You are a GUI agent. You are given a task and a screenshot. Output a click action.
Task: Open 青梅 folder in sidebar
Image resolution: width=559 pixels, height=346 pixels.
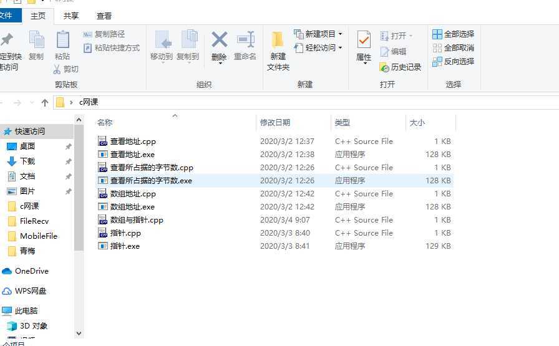(x=27, y=251)
